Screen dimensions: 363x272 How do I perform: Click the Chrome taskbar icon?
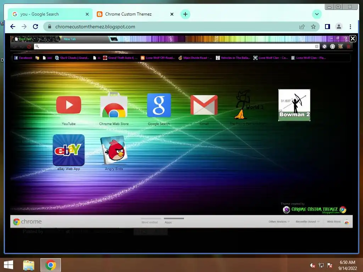pyautogui.click(x=51, y=265)
